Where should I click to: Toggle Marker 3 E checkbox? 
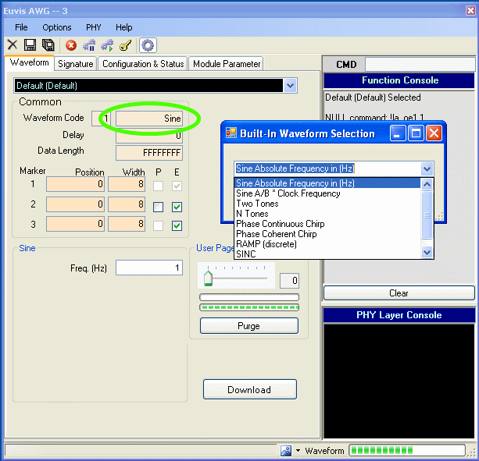[x=177, y=225]
